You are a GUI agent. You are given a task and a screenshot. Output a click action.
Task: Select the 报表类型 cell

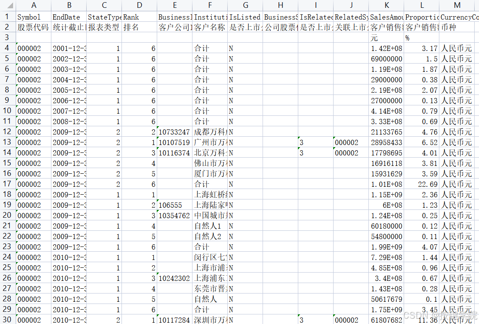[104, 27]
